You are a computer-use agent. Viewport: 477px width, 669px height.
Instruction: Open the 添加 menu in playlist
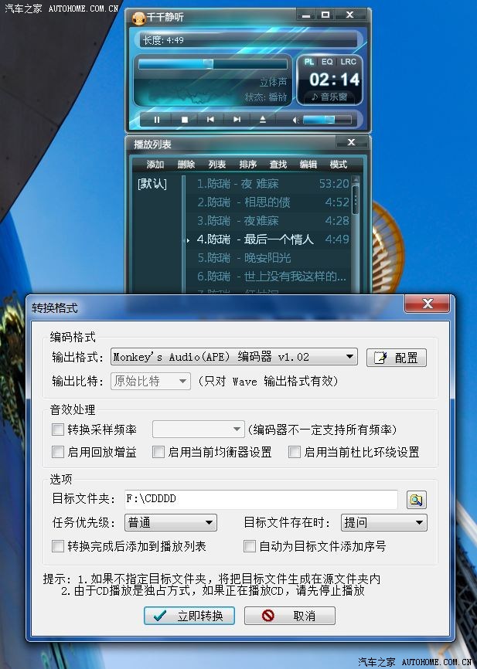click(x=155, y=165)
